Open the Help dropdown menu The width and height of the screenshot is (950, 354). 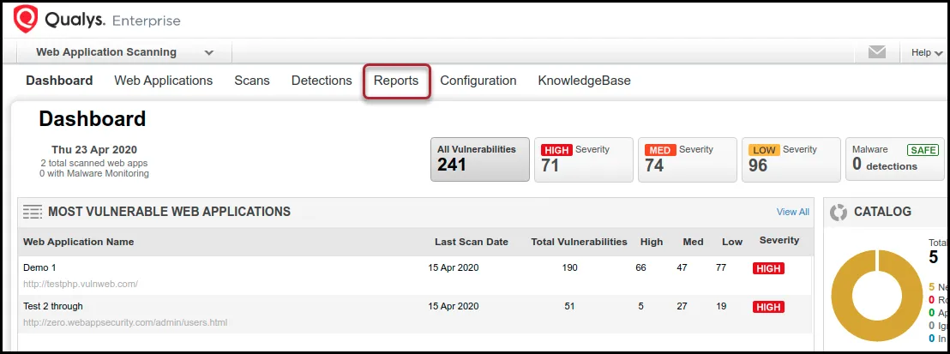[x=926, y=53]
